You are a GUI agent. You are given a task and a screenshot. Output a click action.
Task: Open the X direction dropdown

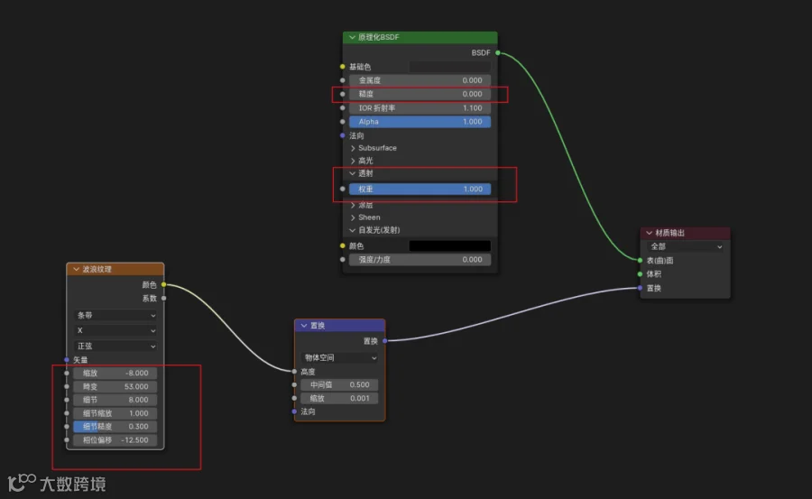115,330
